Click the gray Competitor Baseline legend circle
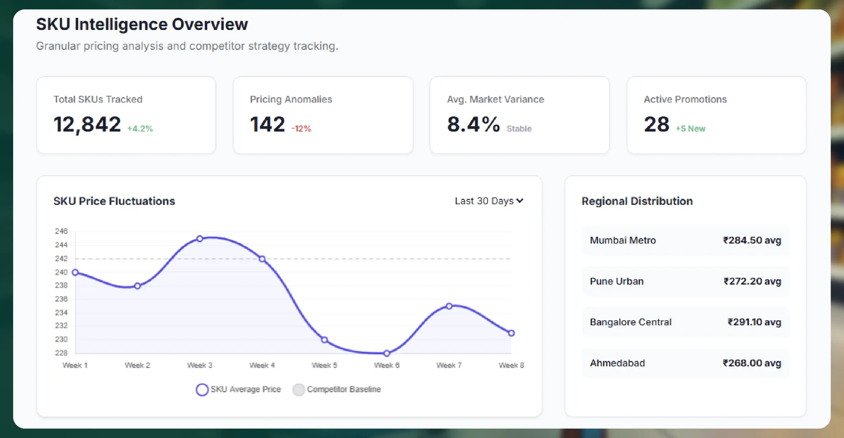The width and height of the screenshot is (844, 438). tap(299, 390)
